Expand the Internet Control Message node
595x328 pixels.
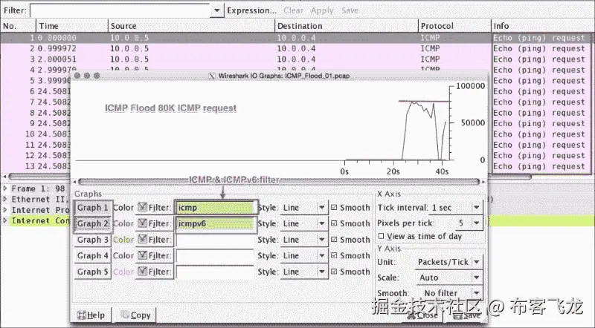pos(5,220)
